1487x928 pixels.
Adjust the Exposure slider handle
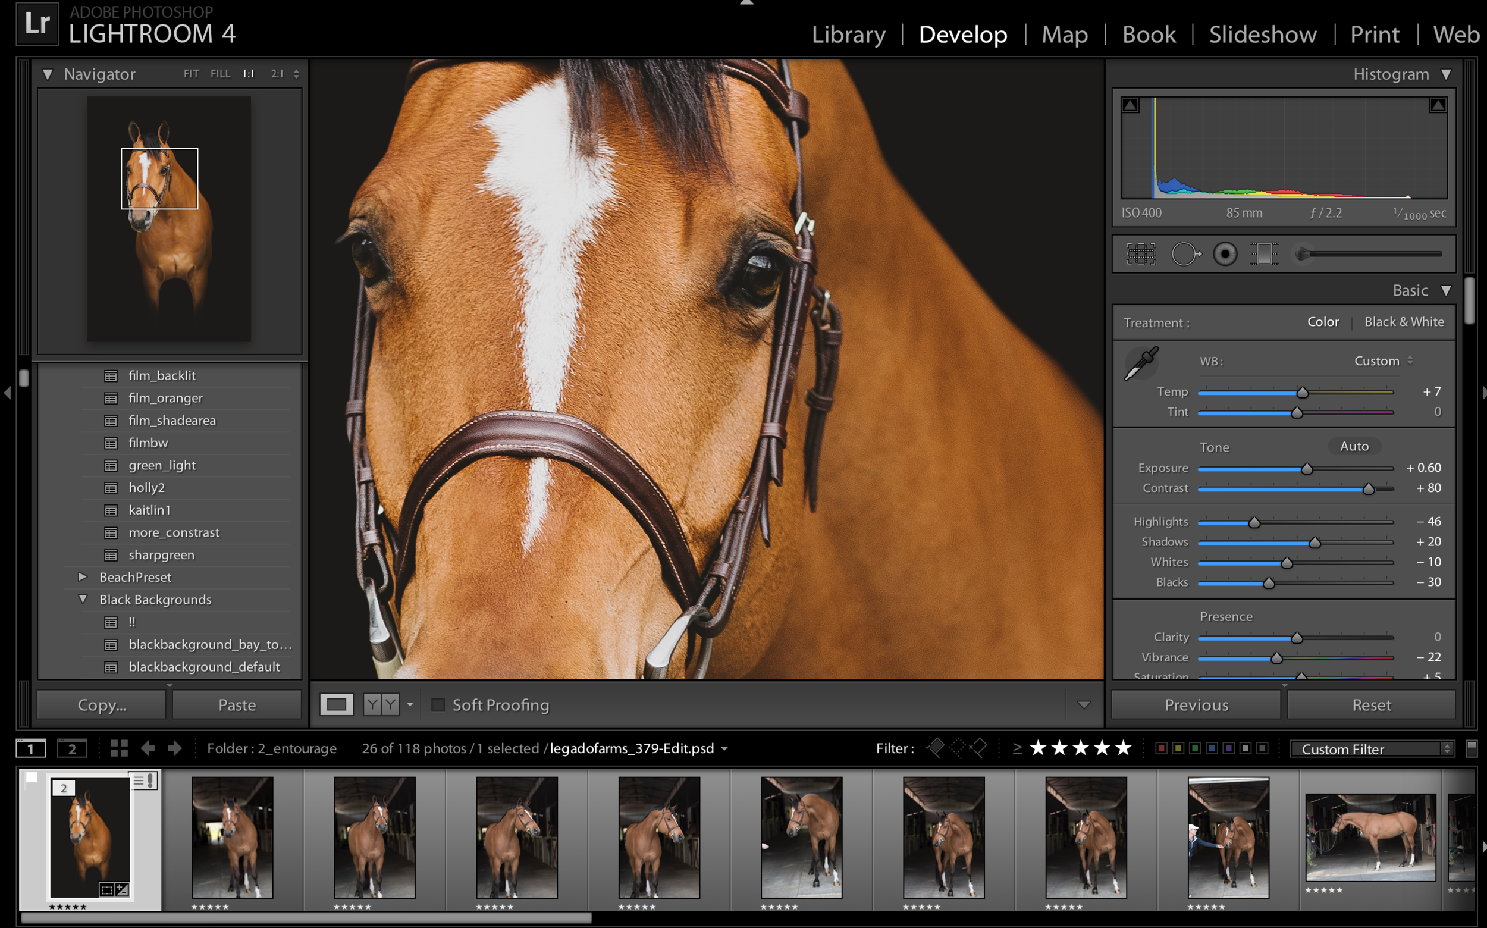tap(1307, 469)
